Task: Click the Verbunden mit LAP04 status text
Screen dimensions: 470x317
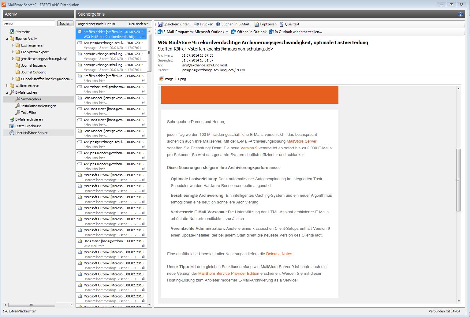Action: tap(444, 311)
